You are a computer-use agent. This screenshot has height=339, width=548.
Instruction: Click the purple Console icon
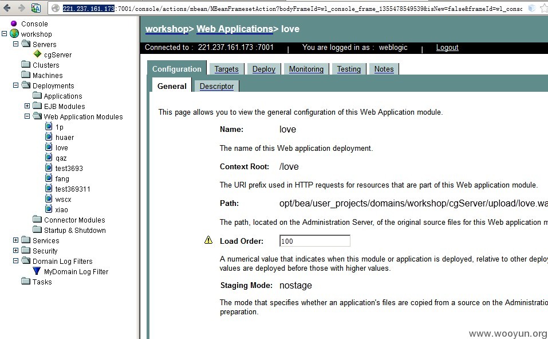pyautogui.click(x=14, y=24)
